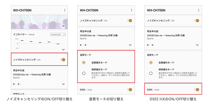Expand now-playing chevron in middle screen
The width and height of the screenshot is (213, 106).
coord(130,45)
